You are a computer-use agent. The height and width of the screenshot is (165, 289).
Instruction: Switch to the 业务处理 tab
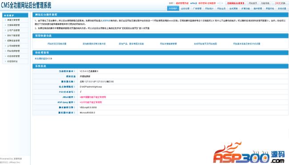(x=185, y=8)
